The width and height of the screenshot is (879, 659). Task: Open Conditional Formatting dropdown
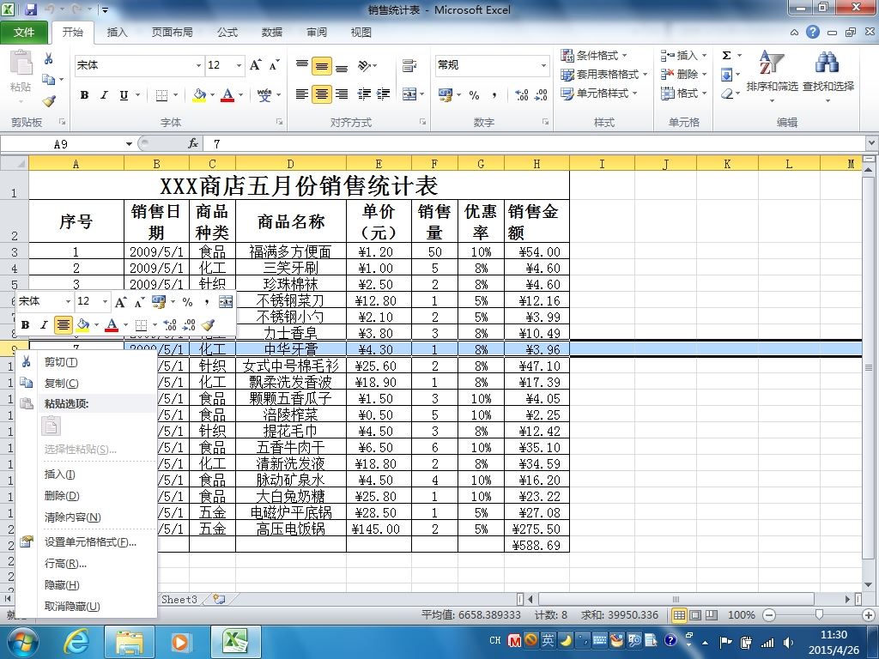pos(594,56)
